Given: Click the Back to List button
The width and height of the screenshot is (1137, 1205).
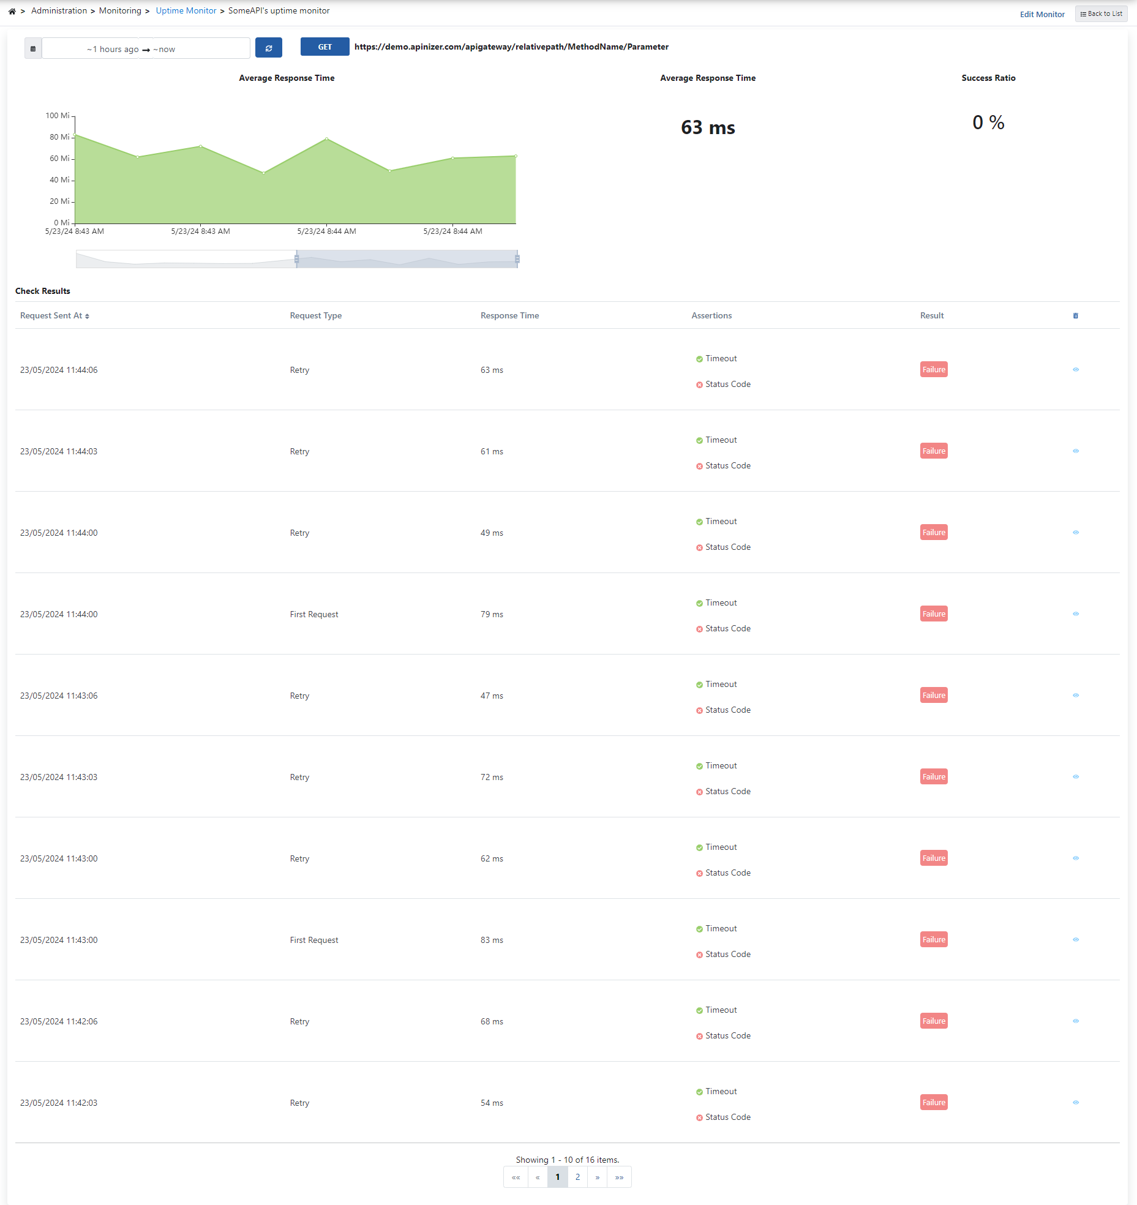Looking at the screenshot, I should (1101, 14).
